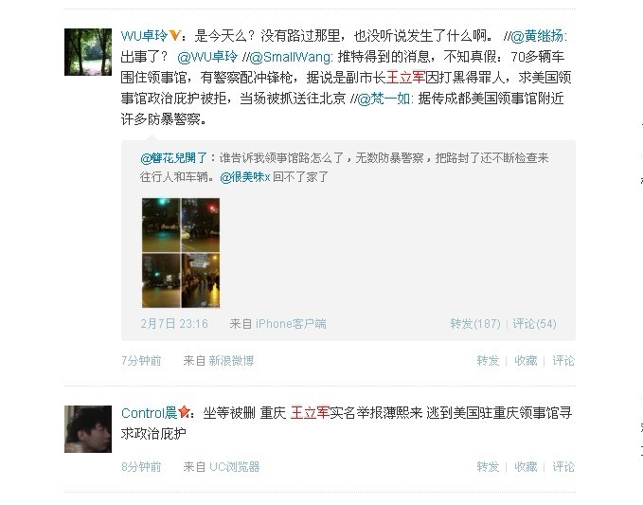Open @馨花兒開了 original poster link

click(174, 158)
